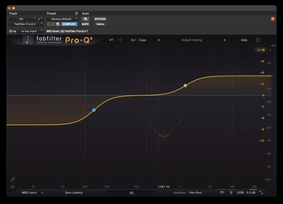
Task: Click the MIDI Node FabFilter Pro-Q 4 1 text
Action: tap(67, 31)
